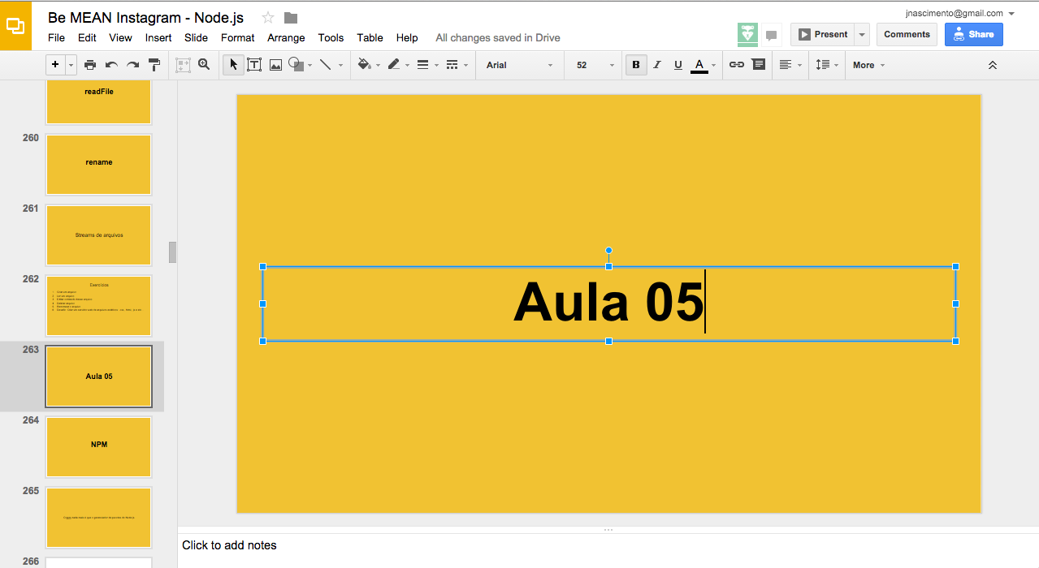1039x568 pixels.
Task: Open the Table menu
Action: click(x=370, y=37)
